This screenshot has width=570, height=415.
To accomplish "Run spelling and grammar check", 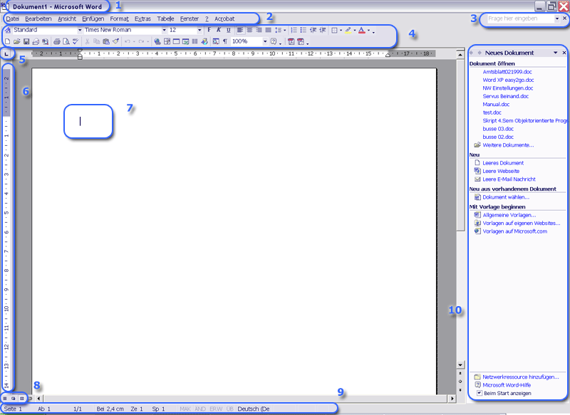I will click(x=76, y=41).
